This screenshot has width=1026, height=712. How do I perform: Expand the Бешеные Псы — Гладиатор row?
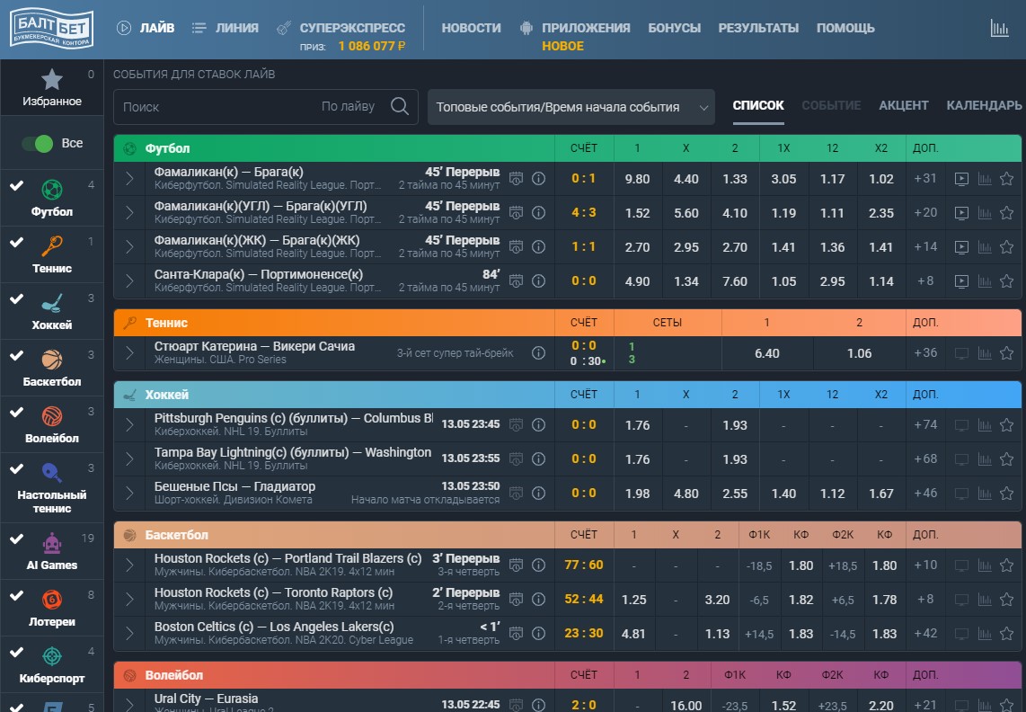[x=129, y=494]
